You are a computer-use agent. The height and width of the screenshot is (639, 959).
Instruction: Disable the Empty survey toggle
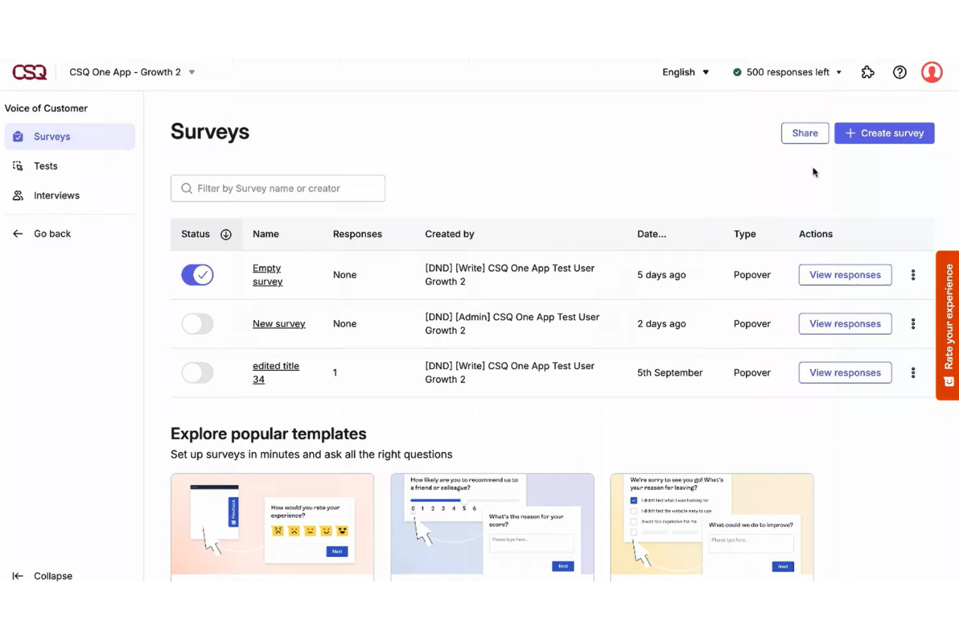coord(197,275)
